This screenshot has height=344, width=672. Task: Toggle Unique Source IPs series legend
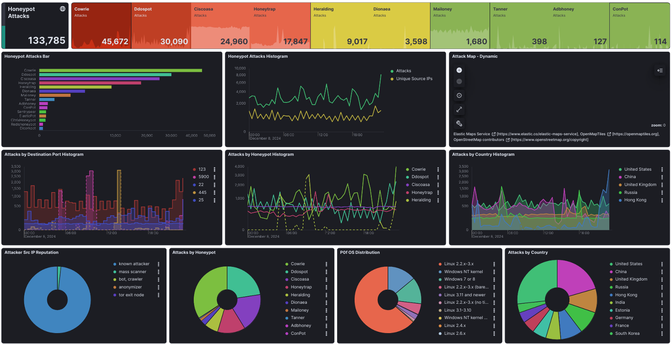(x=414, y=79)
